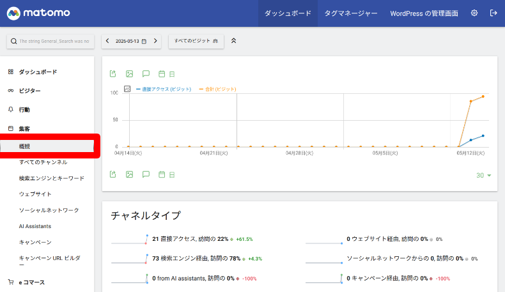Click sparkline for 0 from AI assistants
The height and width of the screenshot is (292, 505).
coord(130,279)
